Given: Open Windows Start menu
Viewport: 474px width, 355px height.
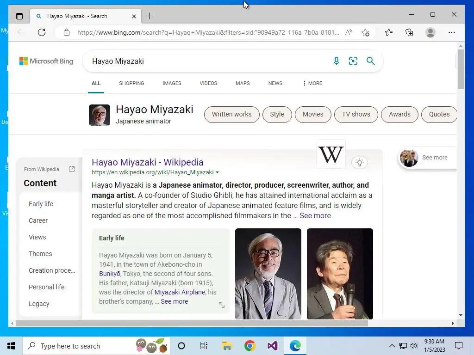Looking at the screenshot, I should (x=11, y=346).
